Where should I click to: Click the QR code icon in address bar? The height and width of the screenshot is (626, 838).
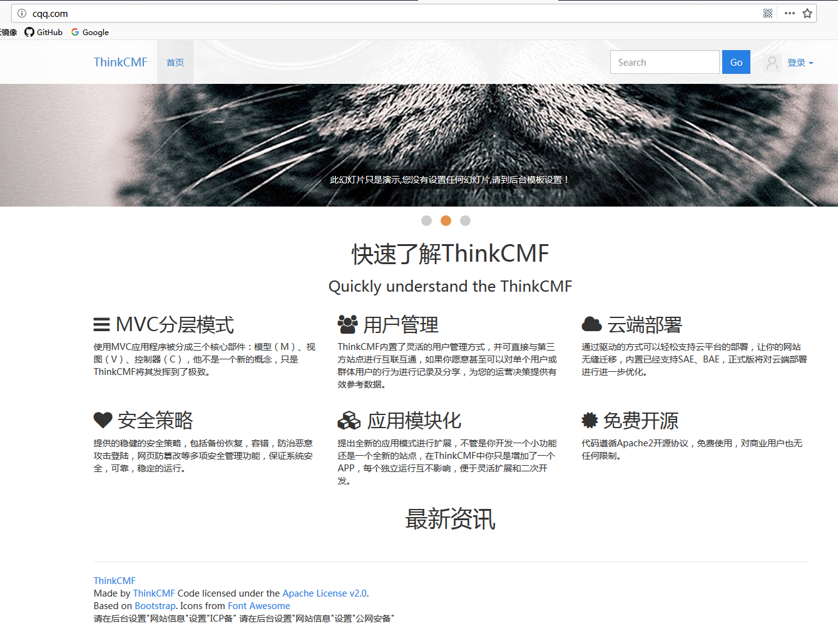(x=767, y=13)
